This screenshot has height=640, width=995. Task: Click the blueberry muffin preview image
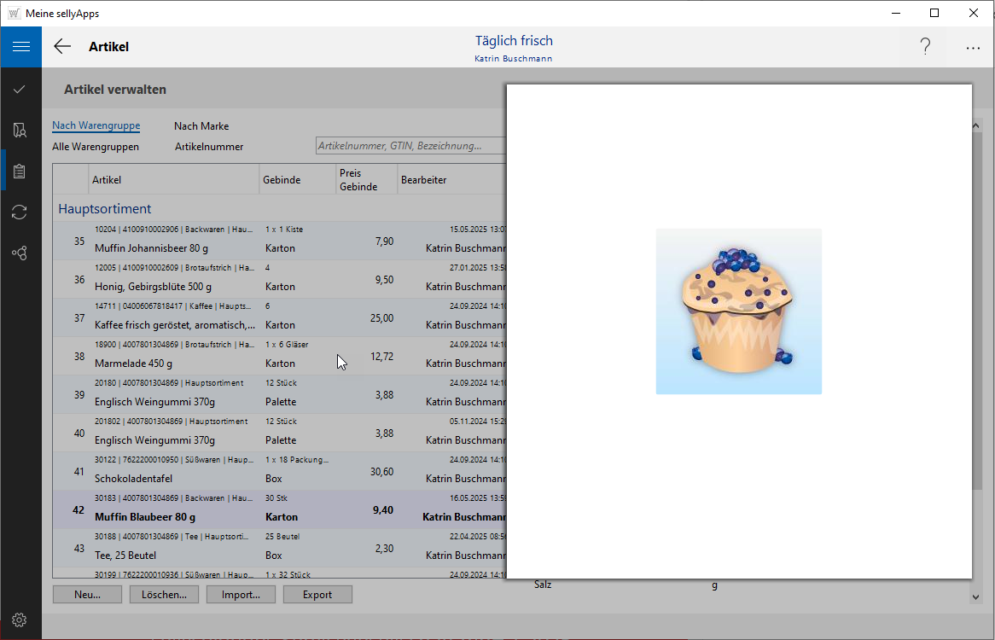(x=738, y=311)
